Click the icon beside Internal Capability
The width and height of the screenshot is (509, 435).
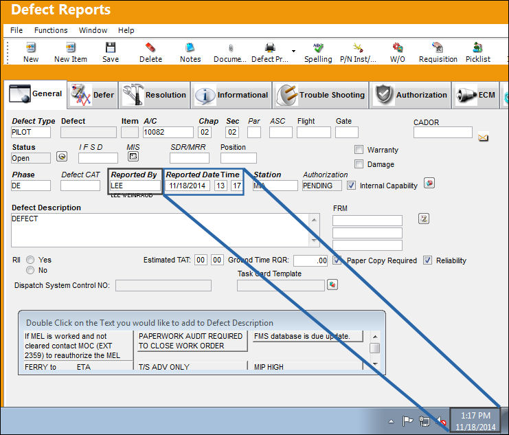429,183
